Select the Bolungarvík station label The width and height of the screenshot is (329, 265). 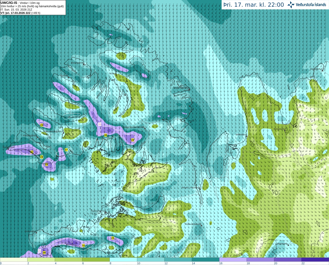coord(77,63)
